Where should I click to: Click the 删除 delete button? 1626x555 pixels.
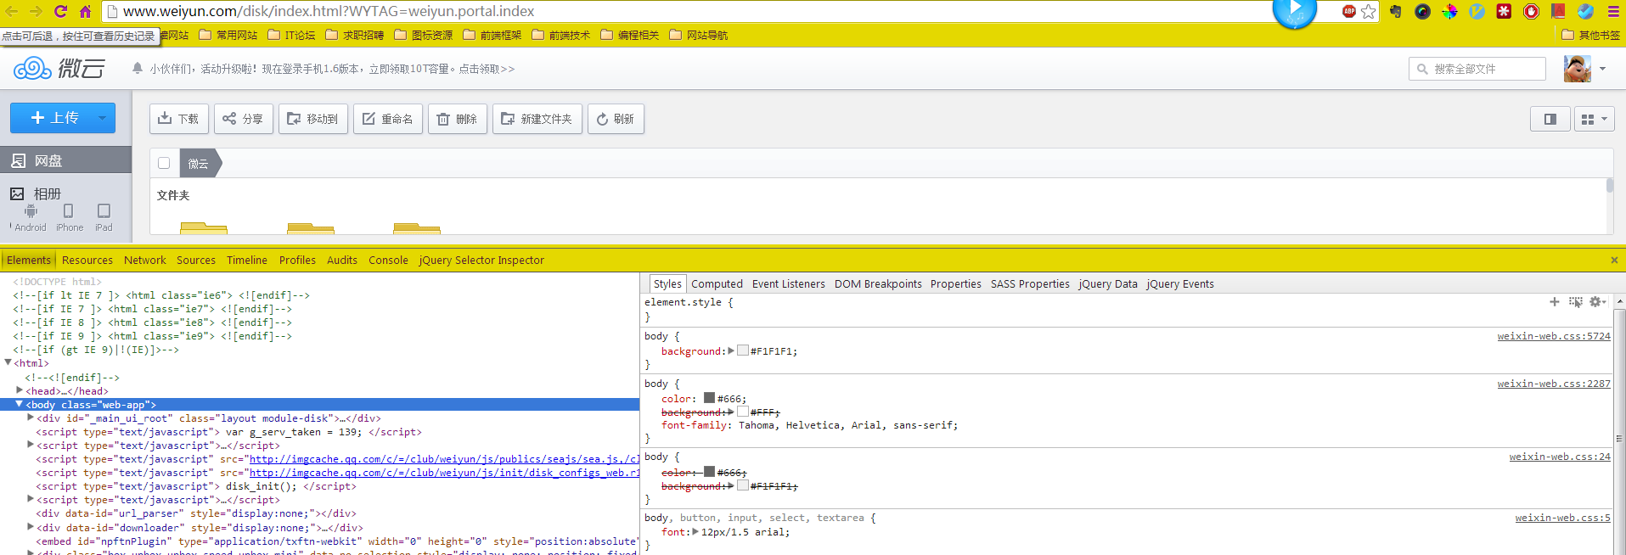pyautogui.click(x=458, y=119)
